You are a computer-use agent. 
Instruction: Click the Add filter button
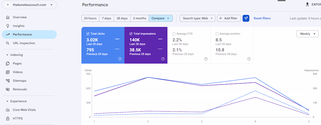pyautogui.click(x=228, y=18)
